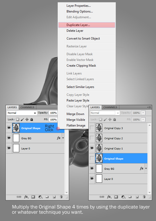
Task: Switch to Channels tab in right panel
Action: point(110,107)
